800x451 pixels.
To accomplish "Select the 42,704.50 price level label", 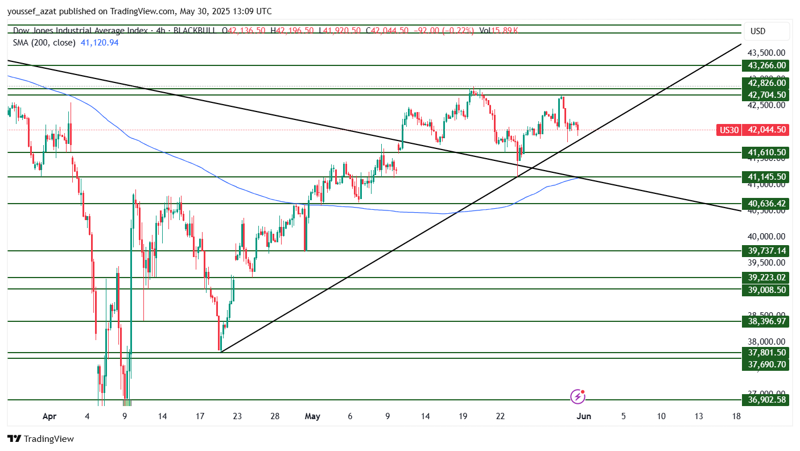I will click(766, 95).
